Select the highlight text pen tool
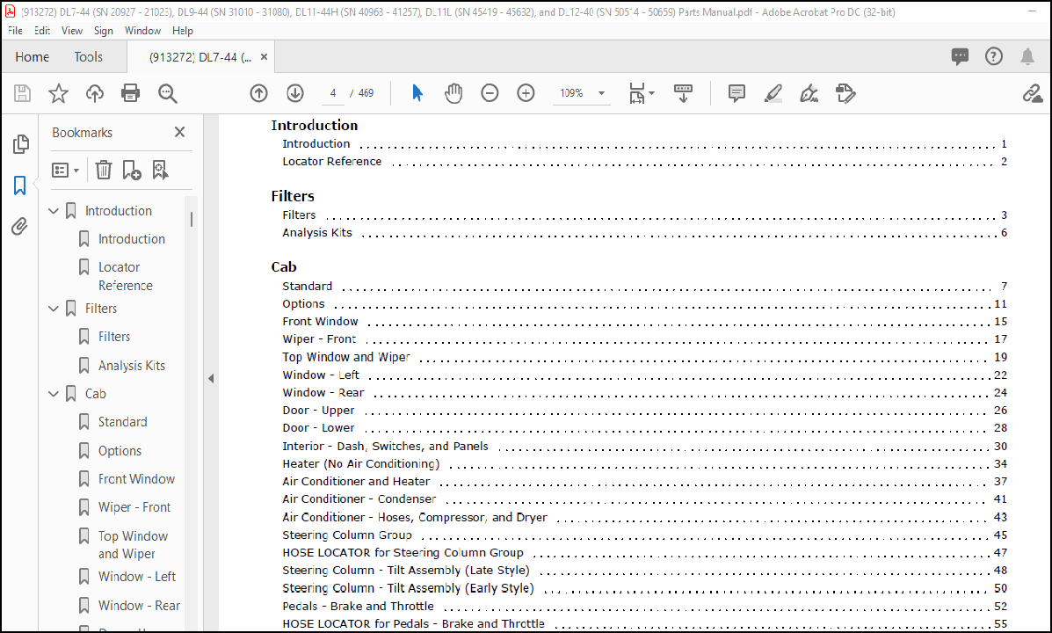Screen dimensions: 1052x633 click(x=773, y=93)
